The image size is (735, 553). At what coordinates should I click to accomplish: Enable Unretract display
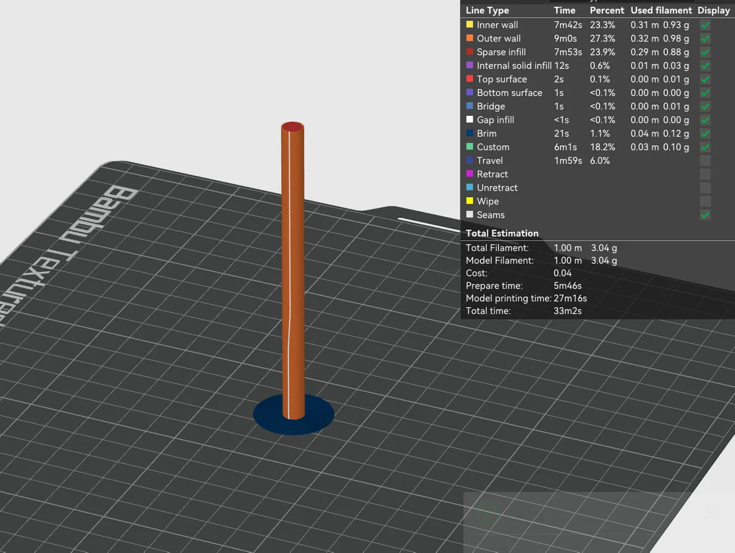point(704,187)
